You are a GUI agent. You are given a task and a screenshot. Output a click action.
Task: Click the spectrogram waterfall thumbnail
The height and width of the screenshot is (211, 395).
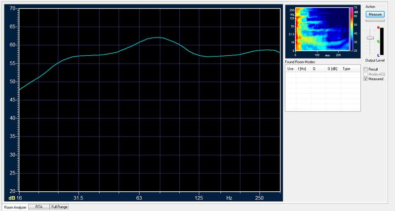pyautogui.click(x=322, y=29)
